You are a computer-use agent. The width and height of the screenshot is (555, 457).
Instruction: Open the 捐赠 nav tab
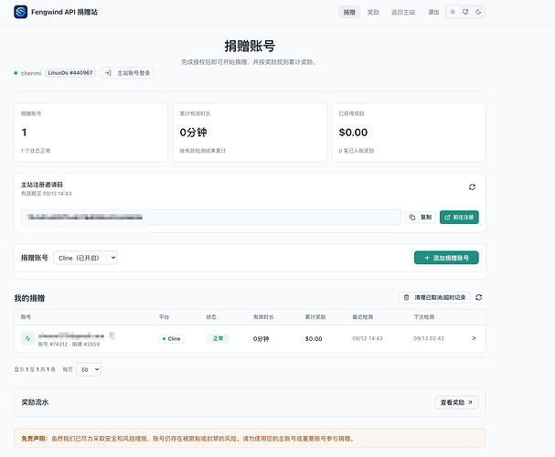pyautogui.click(x=349, y=12)
